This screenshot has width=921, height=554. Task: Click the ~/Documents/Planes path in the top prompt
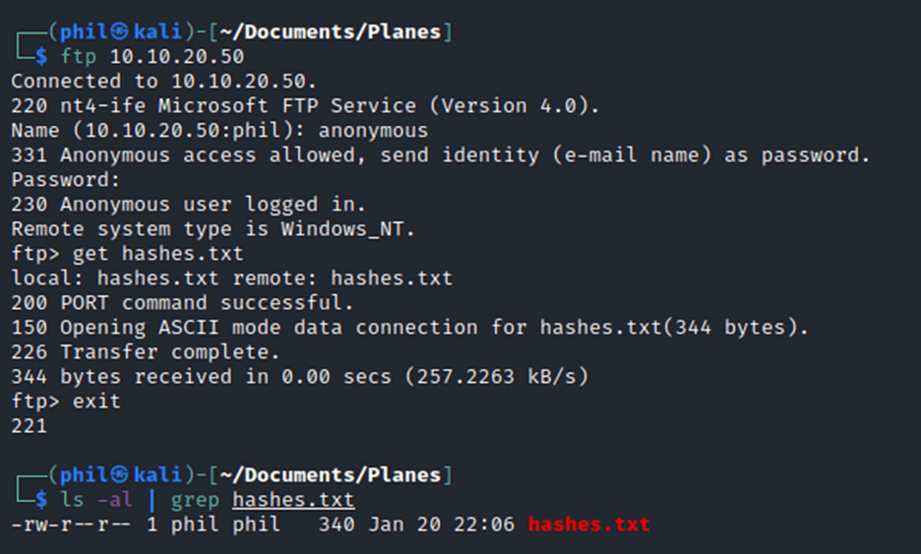tap(331, 31)
